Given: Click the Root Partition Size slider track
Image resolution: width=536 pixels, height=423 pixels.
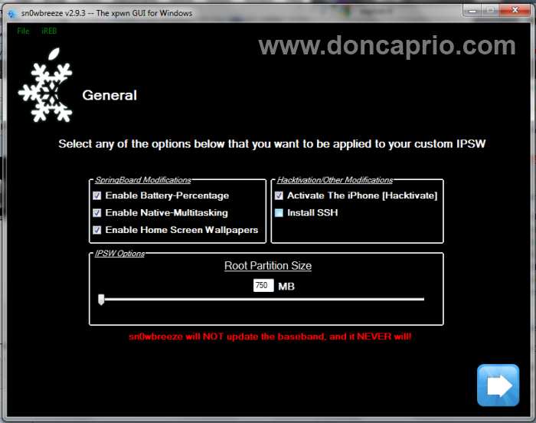Looking at the screenshot, I should click(264, 299).
